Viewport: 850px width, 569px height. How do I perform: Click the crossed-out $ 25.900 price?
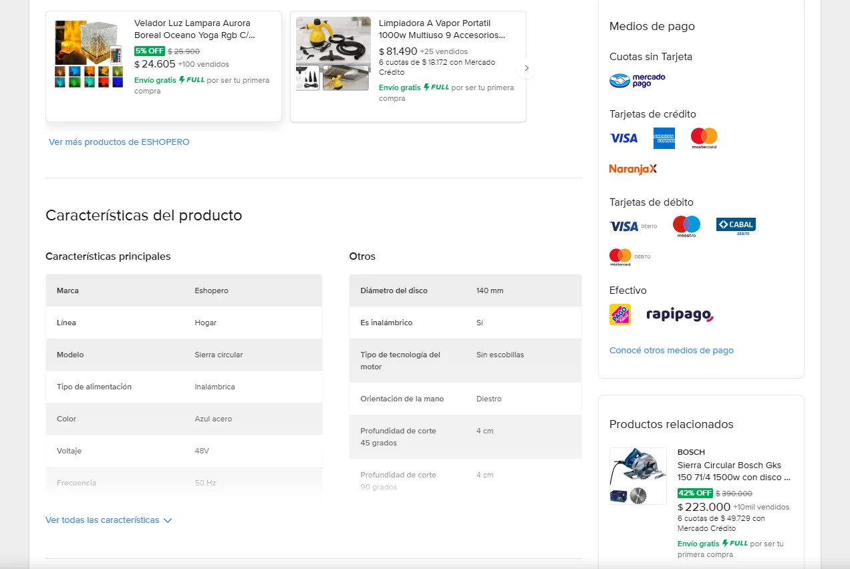click(x=184, y=51)
